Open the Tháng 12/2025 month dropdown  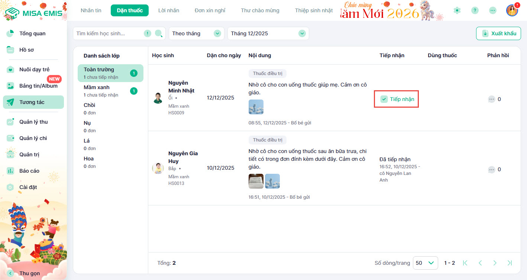coord(268,33)
